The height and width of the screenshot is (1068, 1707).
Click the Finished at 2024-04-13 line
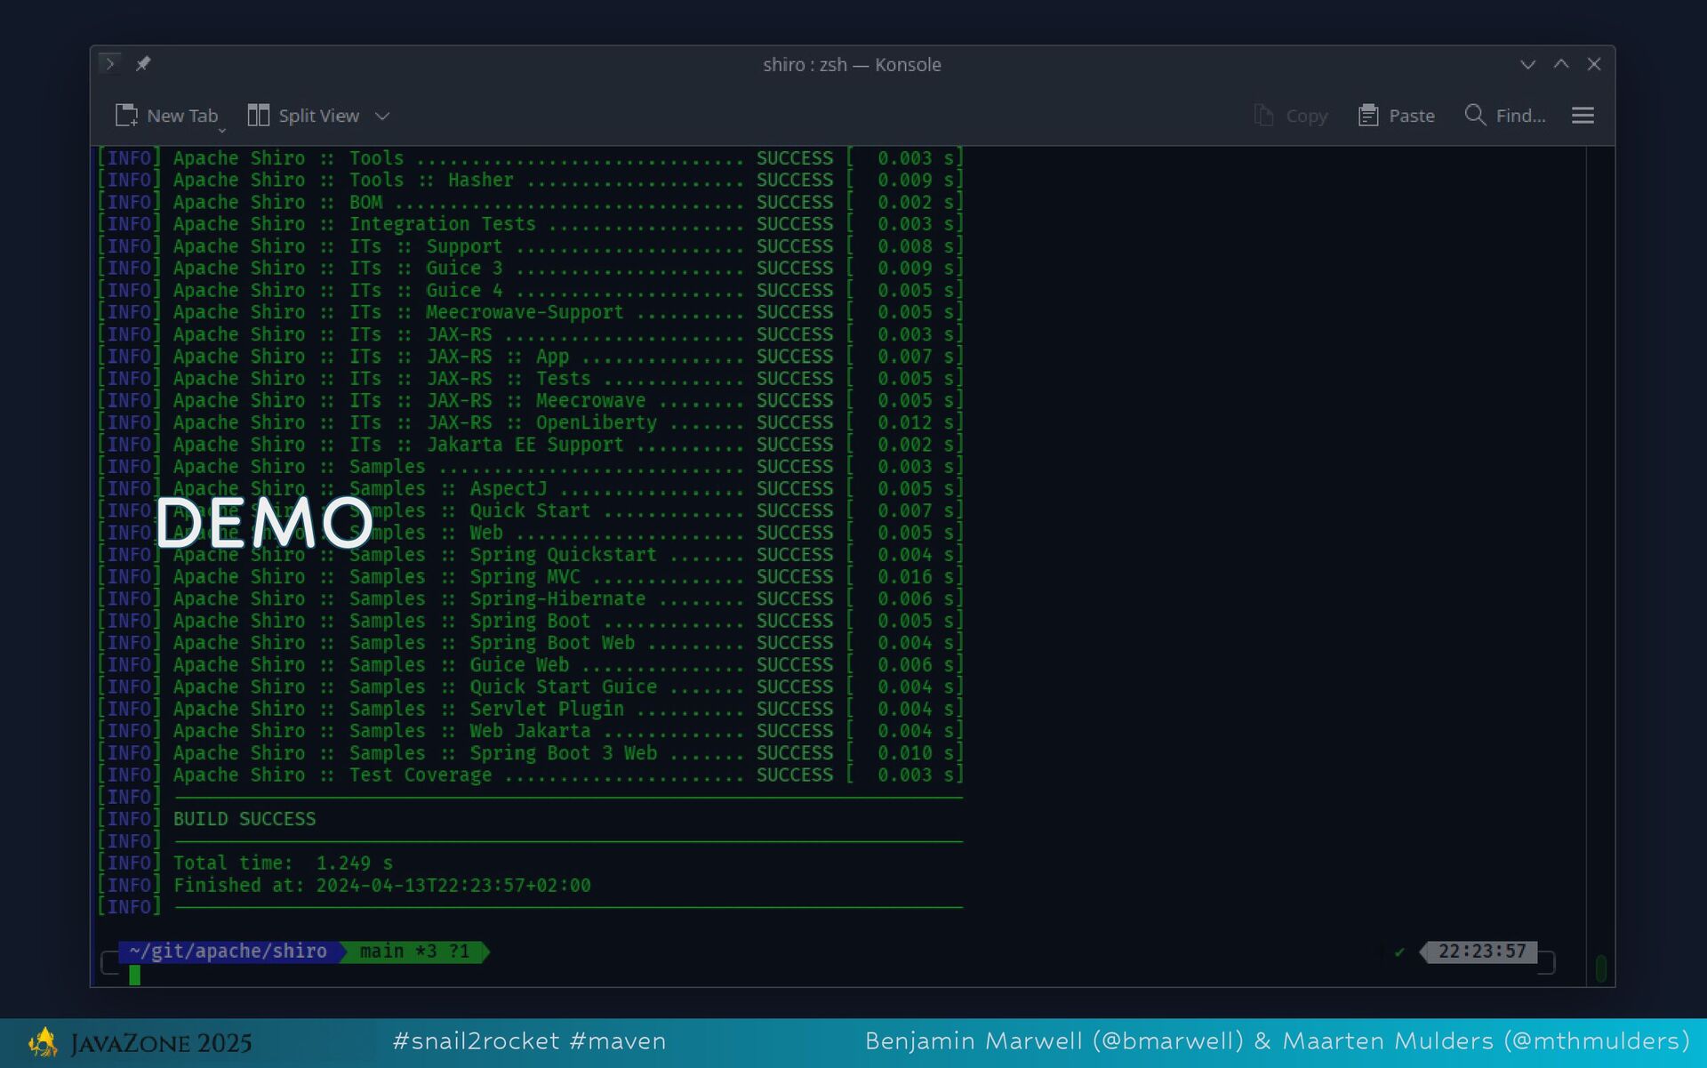click(381, 885)
